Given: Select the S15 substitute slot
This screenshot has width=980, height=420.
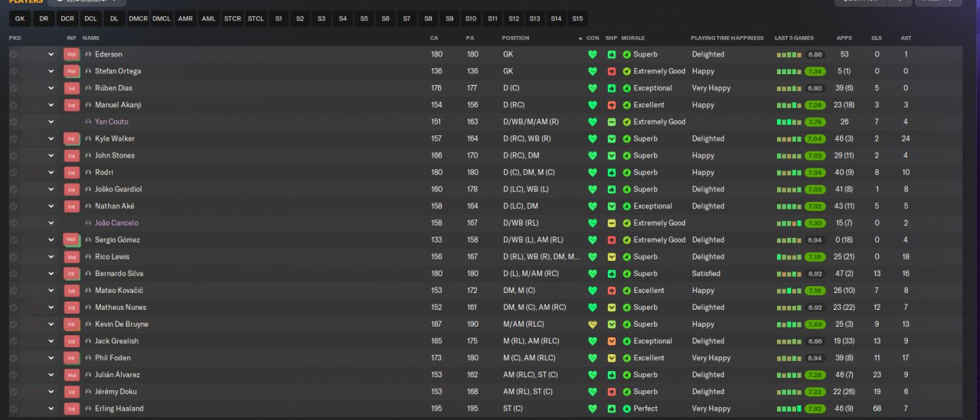Looking at the screenshot, I should 577,18.
